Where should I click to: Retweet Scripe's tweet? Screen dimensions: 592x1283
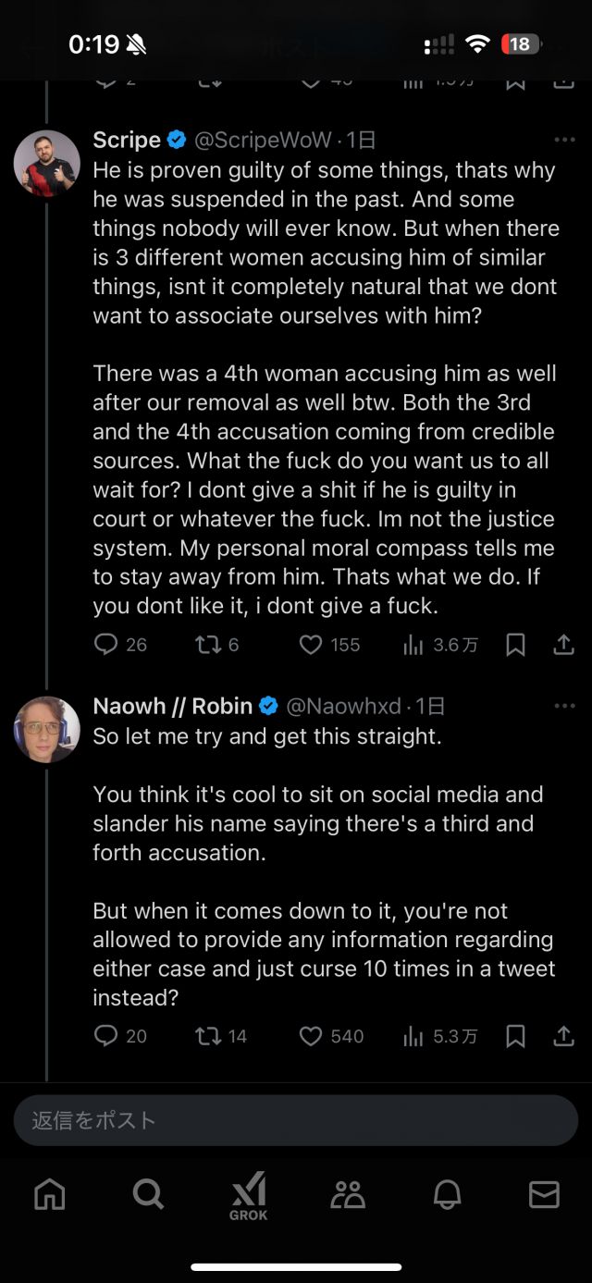(208, 645)
